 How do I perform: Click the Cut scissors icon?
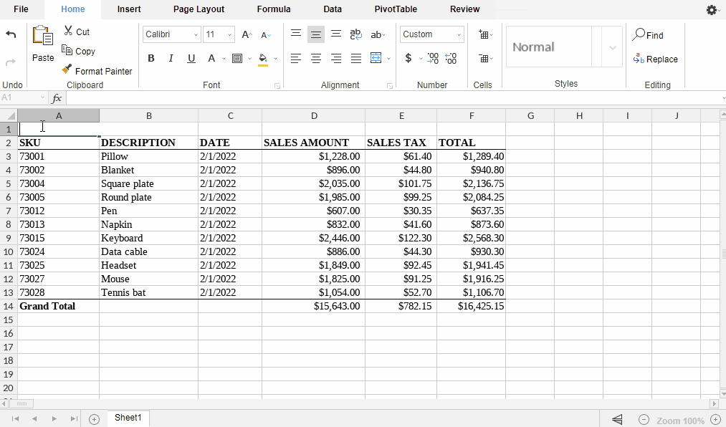68,32
